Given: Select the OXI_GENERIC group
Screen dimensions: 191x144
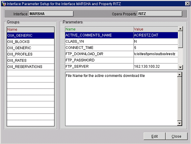Looking at the screenshot, I should click(31, 48).
